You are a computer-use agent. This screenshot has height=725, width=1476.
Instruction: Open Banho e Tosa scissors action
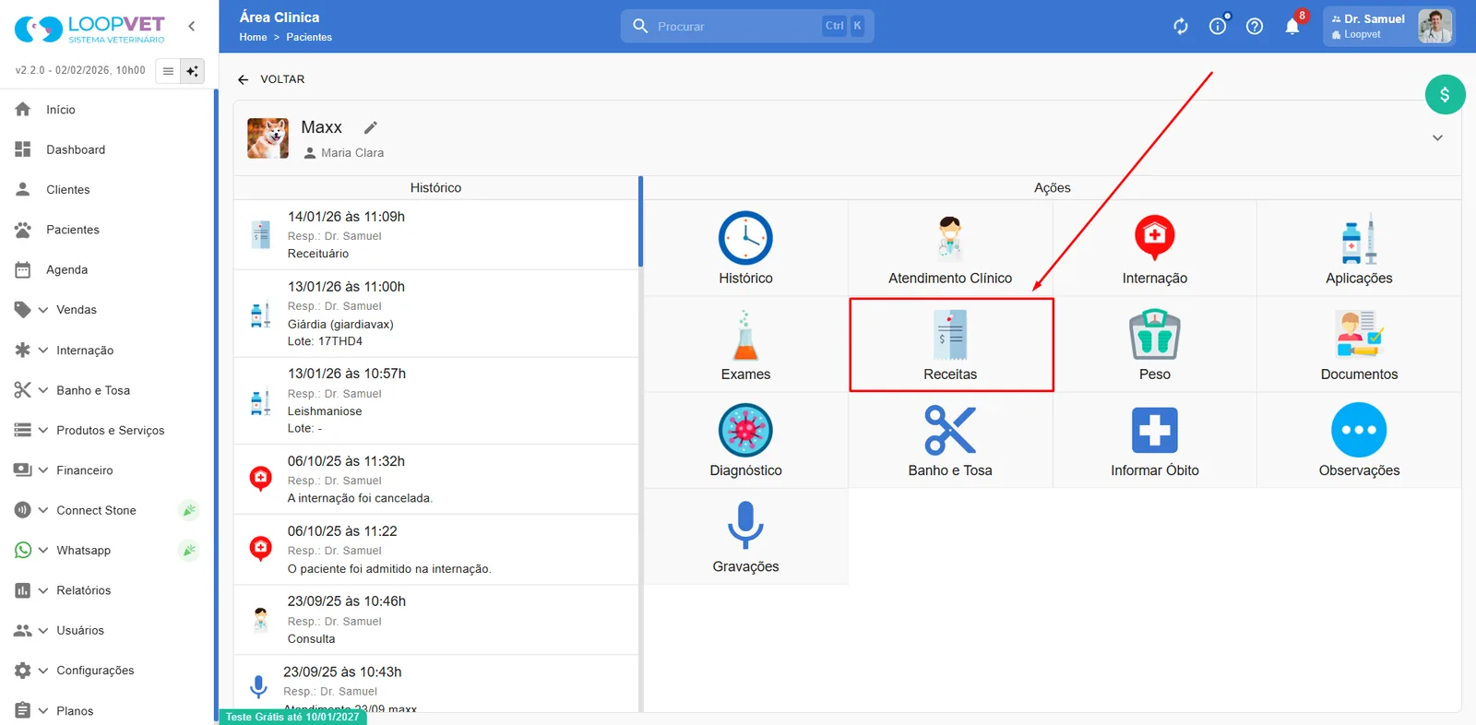[x=950, y=441]
